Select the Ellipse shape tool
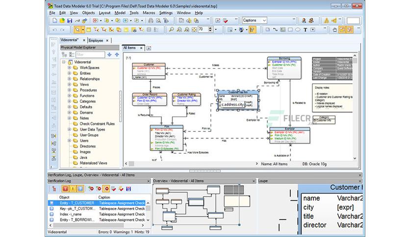The width and height of the screenshot is (410, 237). point(298,30)
